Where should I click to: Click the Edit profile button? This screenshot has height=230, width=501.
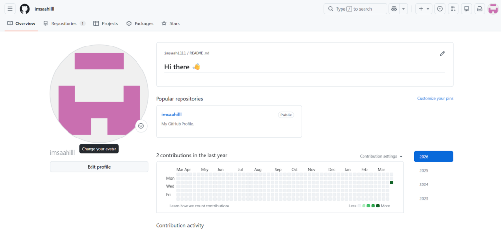point(99,167)
